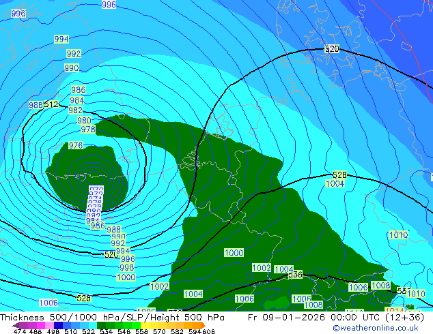
Task: Click the cyan legend swatch above 522
Action: click(93, 325)
